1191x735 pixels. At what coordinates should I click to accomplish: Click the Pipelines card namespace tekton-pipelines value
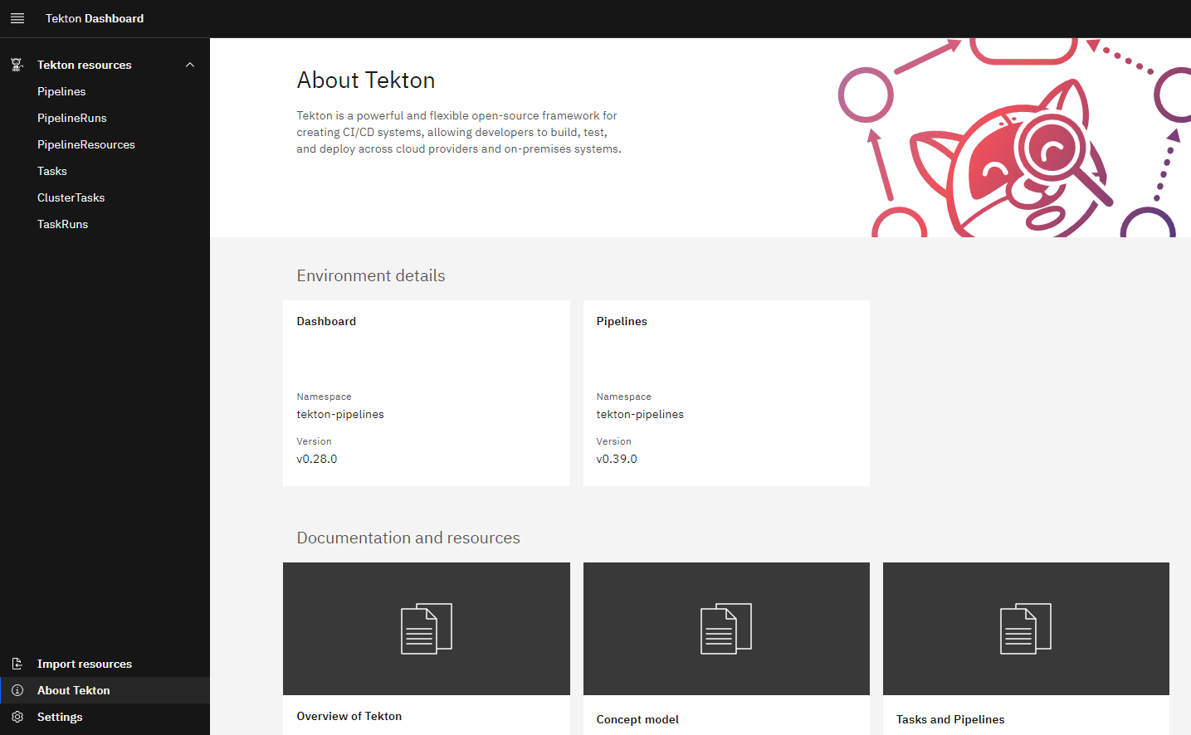point(640,414)
